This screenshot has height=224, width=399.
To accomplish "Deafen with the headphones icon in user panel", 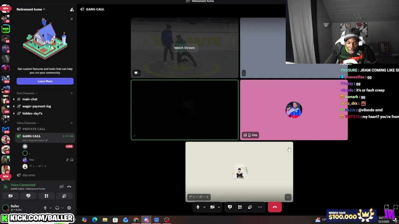I will pos(57,208).
